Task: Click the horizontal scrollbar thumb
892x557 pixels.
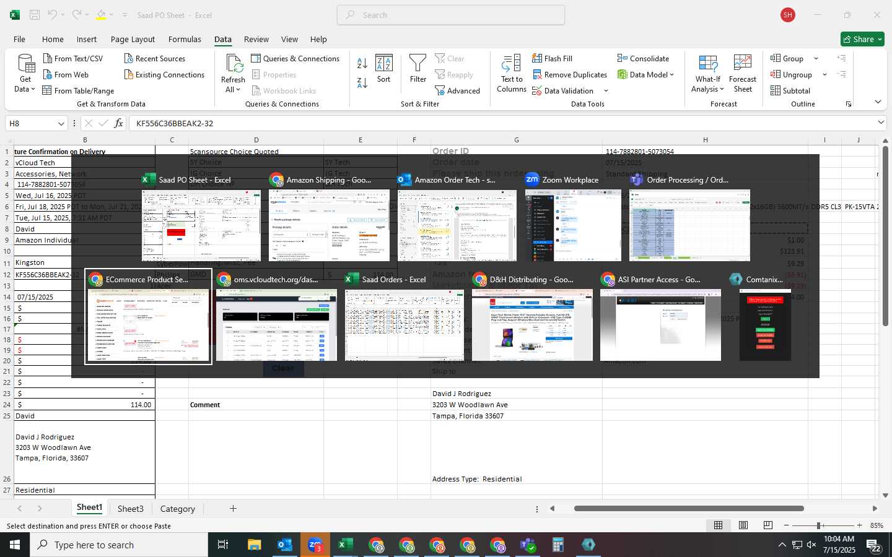Action: point(689,509)
